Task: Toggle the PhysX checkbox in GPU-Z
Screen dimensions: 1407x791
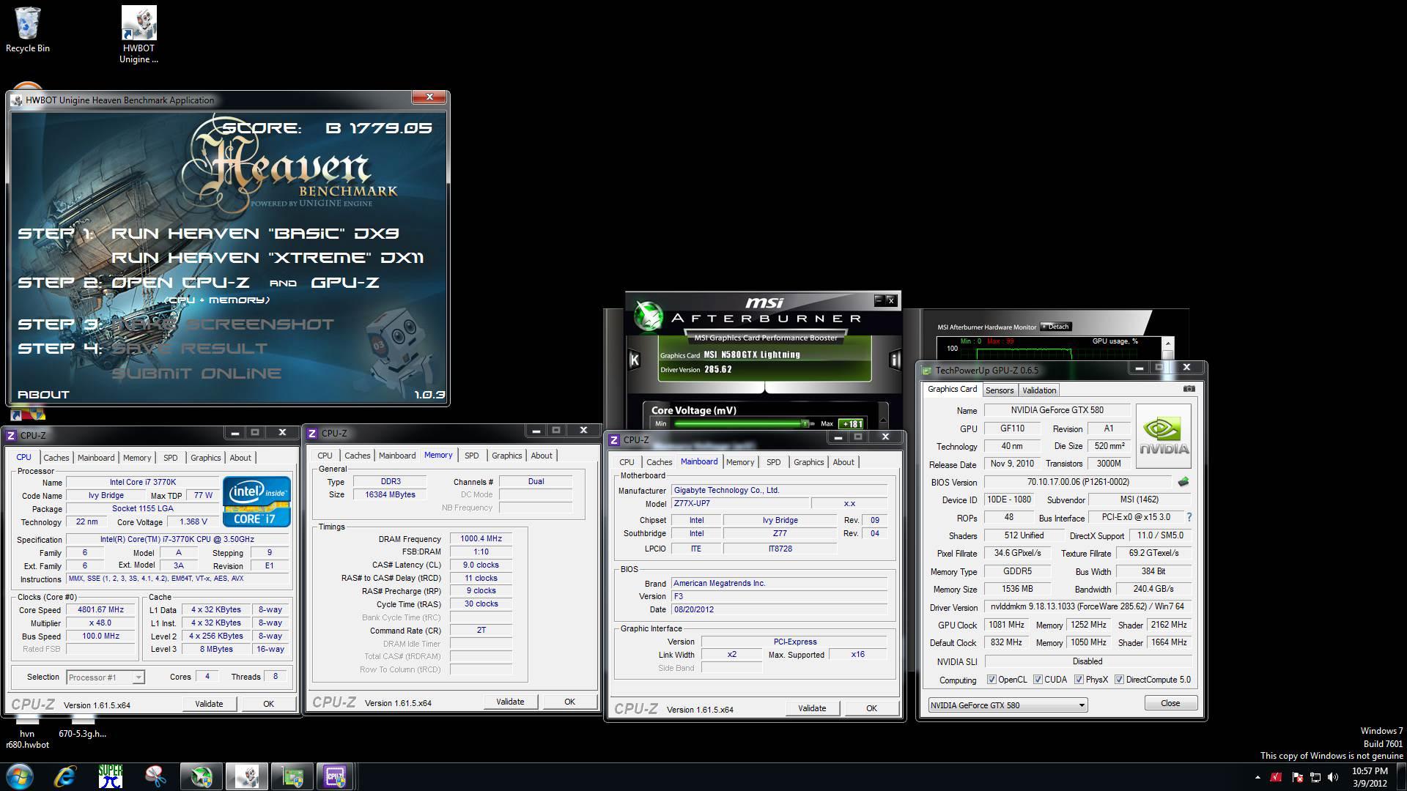Action: pyautogui.click(x=1079, y=680)
